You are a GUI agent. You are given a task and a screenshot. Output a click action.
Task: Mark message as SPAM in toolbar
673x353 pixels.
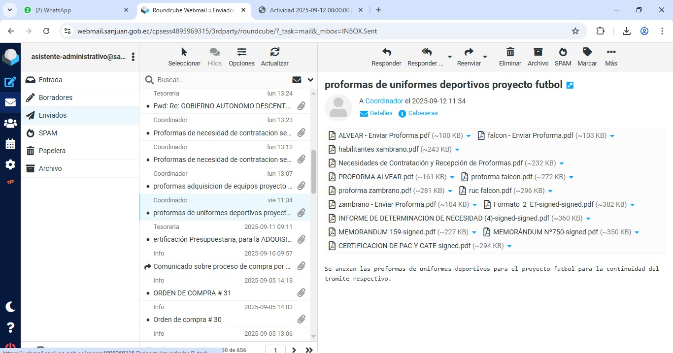point(563,52)
